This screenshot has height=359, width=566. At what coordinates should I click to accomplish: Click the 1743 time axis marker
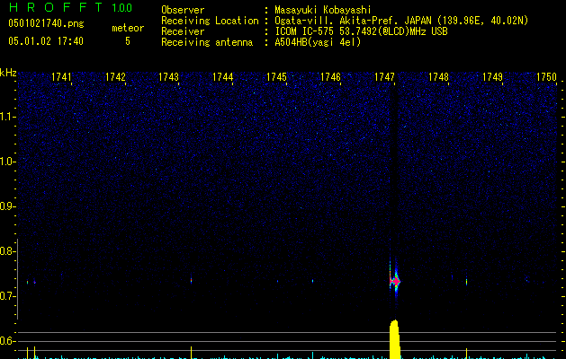[x=169, y=77]
